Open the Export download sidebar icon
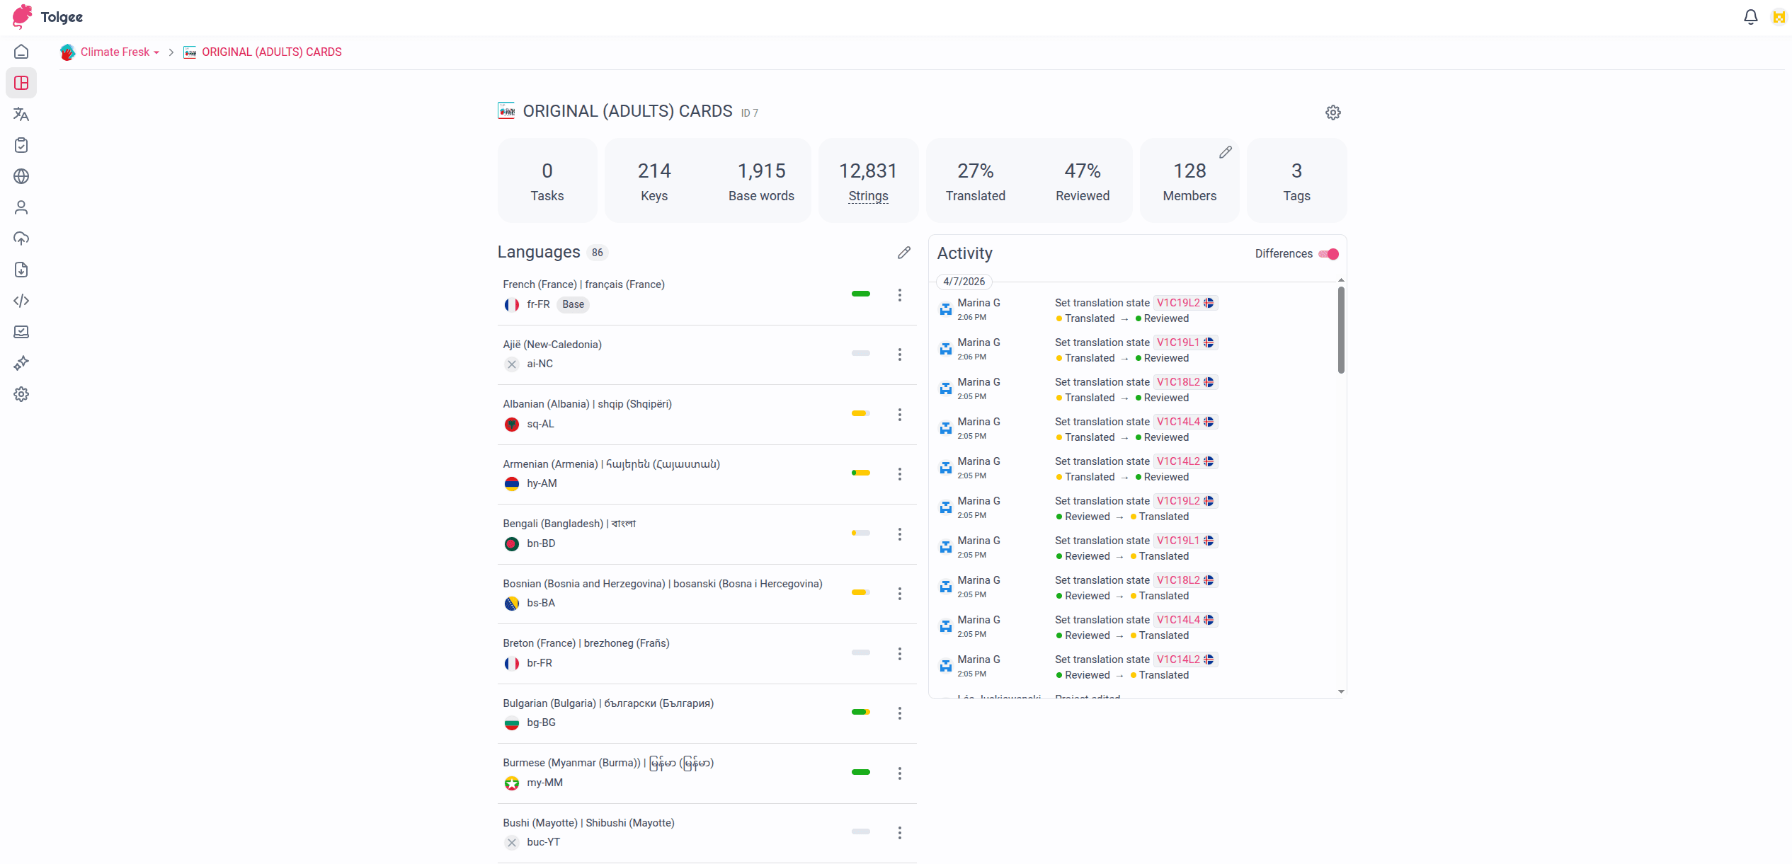1792x864 pixels. point(21,270)
